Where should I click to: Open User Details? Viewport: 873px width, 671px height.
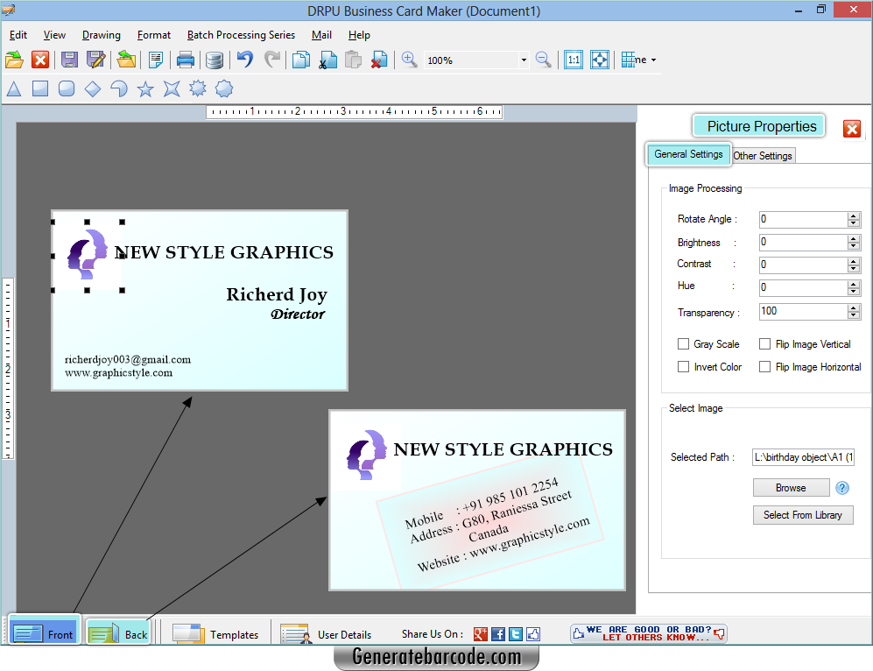327,634
